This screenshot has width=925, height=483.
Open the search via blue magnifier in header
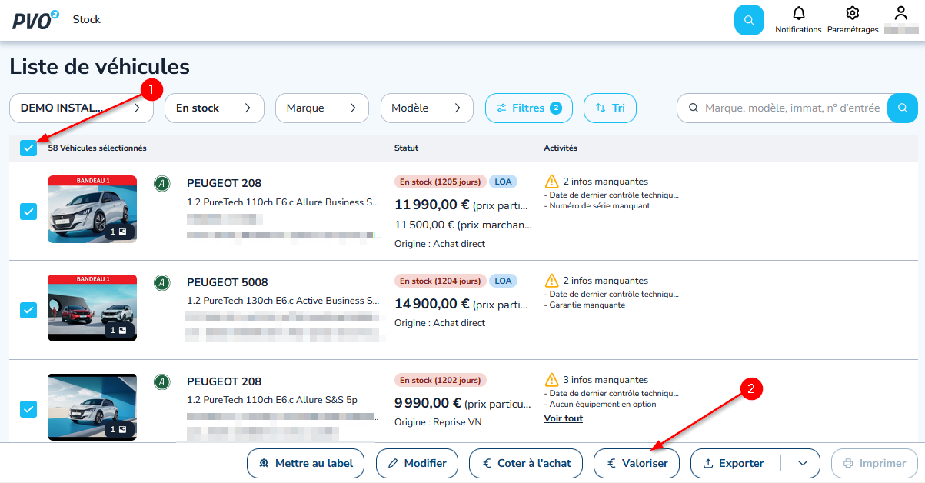click(749, 20)
